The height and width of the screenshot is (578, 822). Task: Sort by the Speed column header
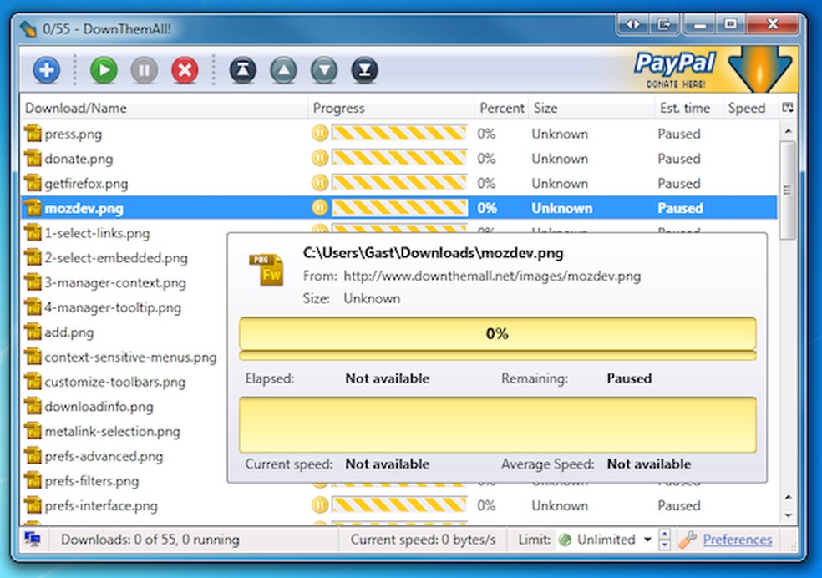tap(751, 108)
